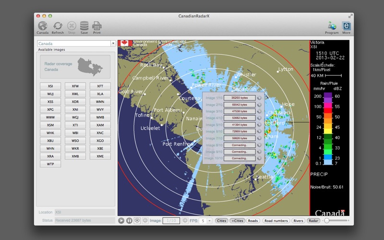Open the Radar coverage Canada map
Viewport: 384px width, 240px height.
tap(75, 67)
